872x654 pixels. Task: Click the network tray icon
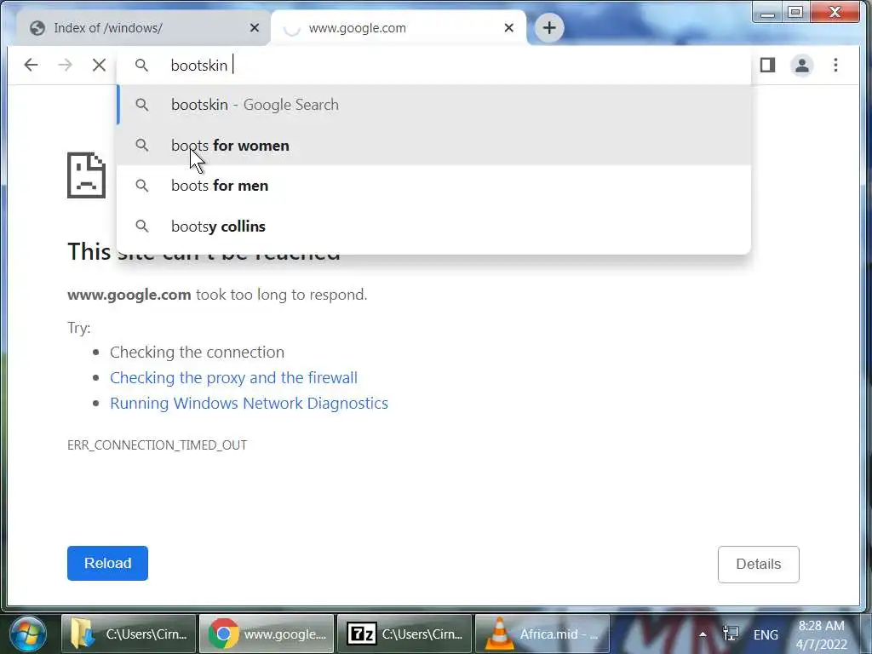(730, 634)
